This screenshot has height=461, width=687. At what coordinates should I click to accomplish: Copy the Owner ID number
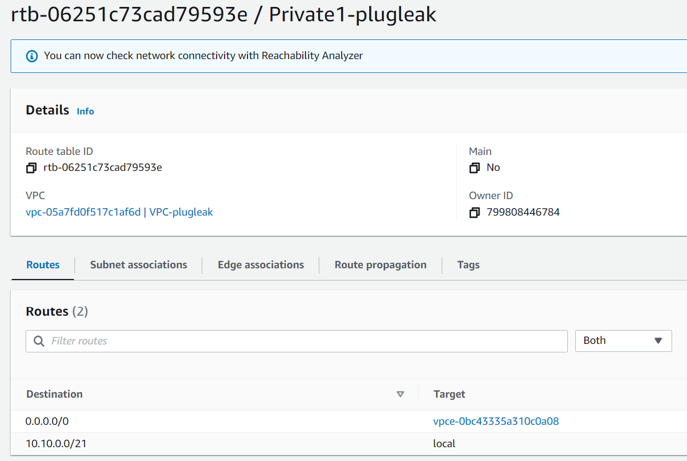click(x=475, y=212)
